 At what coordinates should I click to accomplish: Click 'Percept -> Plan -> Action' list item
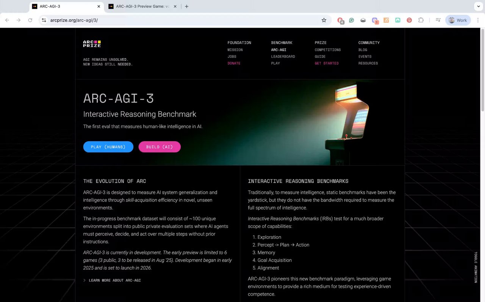(x=283, y=245)
